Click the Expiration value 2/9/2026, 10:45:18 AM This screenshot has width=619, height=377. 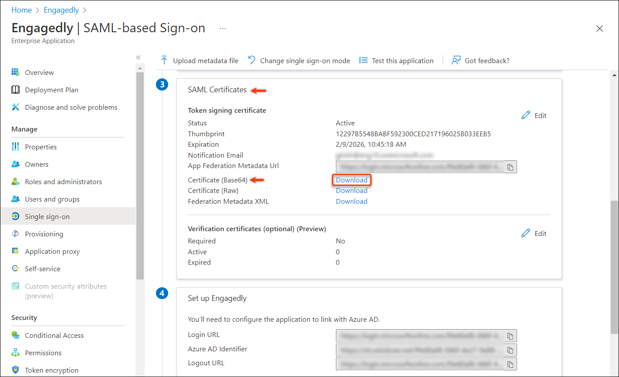tap(371, 144)
